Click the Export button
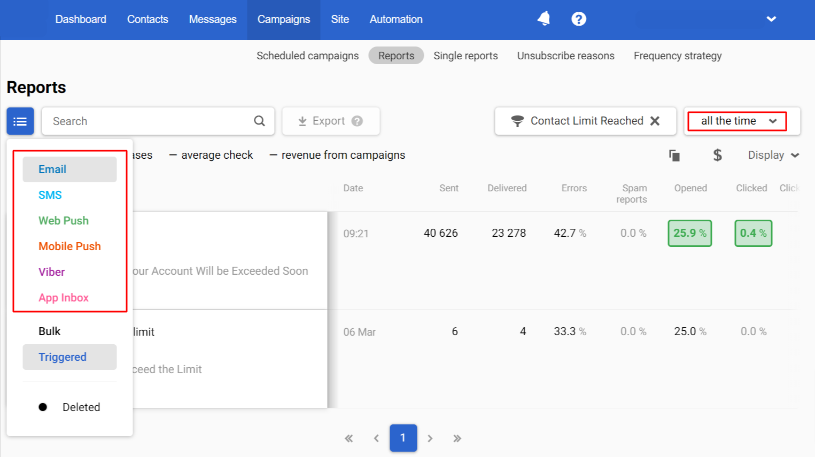 click(331, 121)
